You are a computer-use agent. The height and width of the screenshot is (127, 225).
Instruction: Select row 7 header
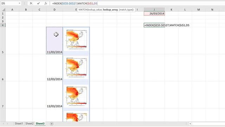tap(3, 95)
